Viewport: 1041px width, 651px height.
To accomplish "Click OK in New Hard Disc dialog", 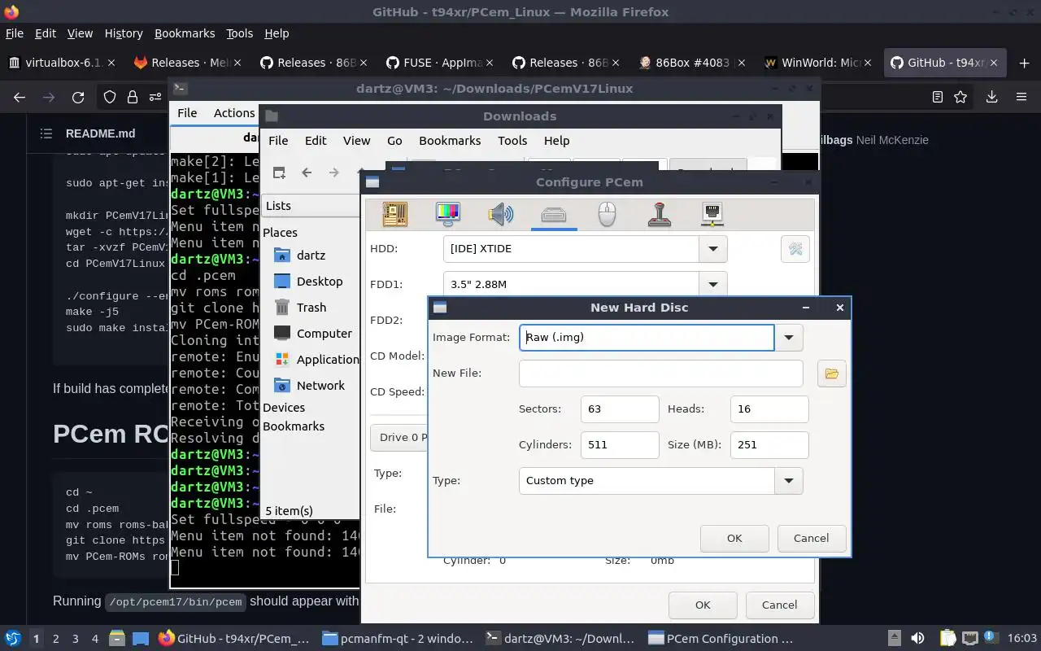I will tap(734, 538).
